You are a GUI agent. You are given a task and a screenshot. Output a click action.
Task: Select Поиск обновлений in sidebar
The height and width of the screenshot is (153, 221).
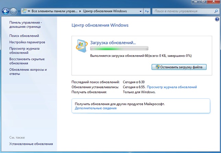(x=24, y=36)
